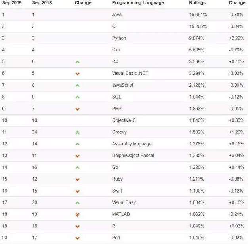Click the Sep 2018 column header

(42, 3)
